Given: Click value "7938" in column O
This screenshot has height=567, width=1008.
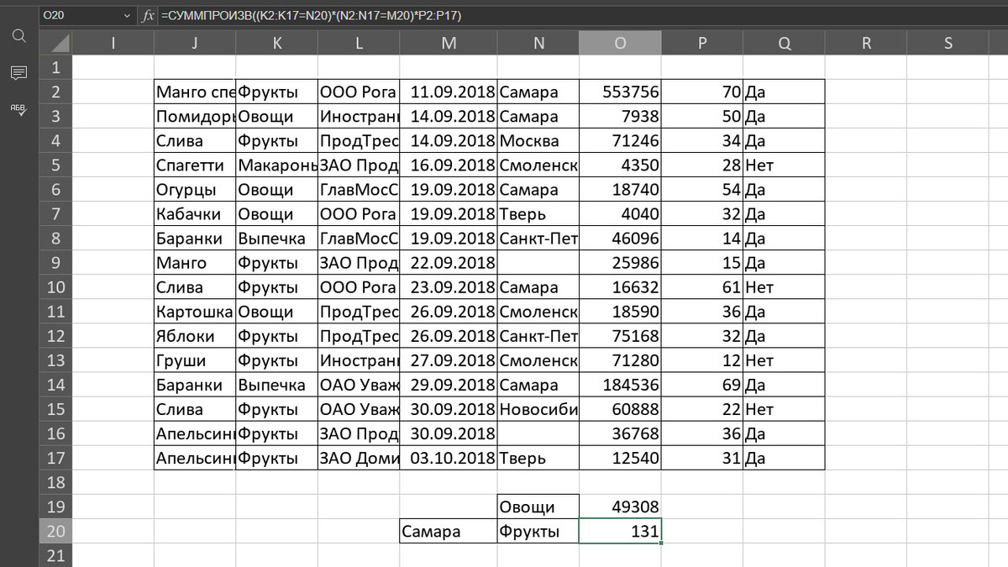Looking at the screenshot, I should (x=620, y=117).
